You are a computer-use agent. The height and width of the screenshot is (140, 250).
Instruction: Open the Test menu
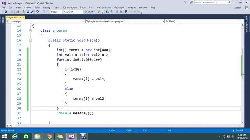[x=91, y=7]
